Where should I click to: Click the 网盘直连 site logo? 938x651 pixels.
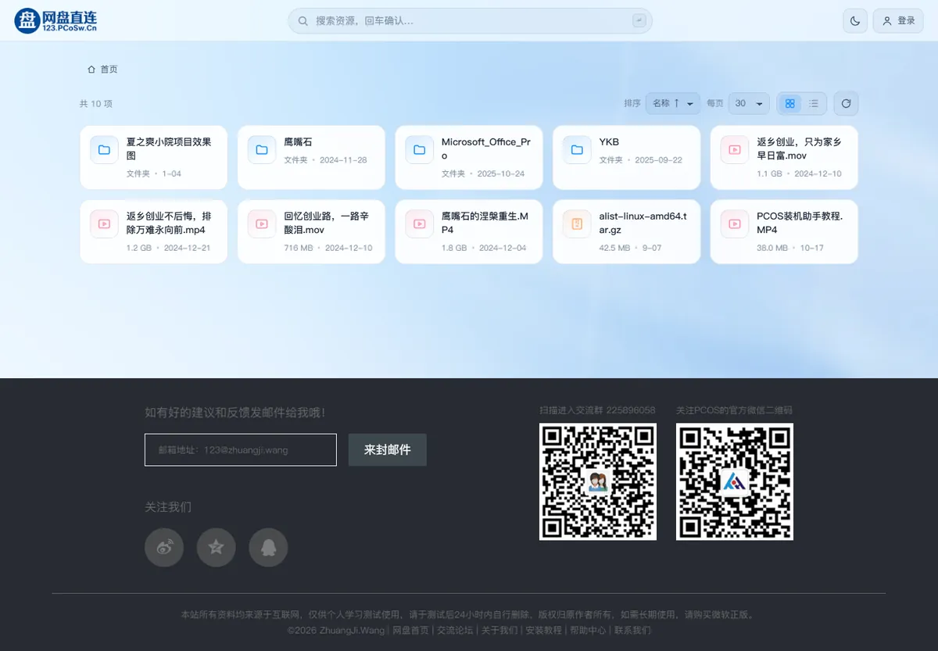point(55,20)
